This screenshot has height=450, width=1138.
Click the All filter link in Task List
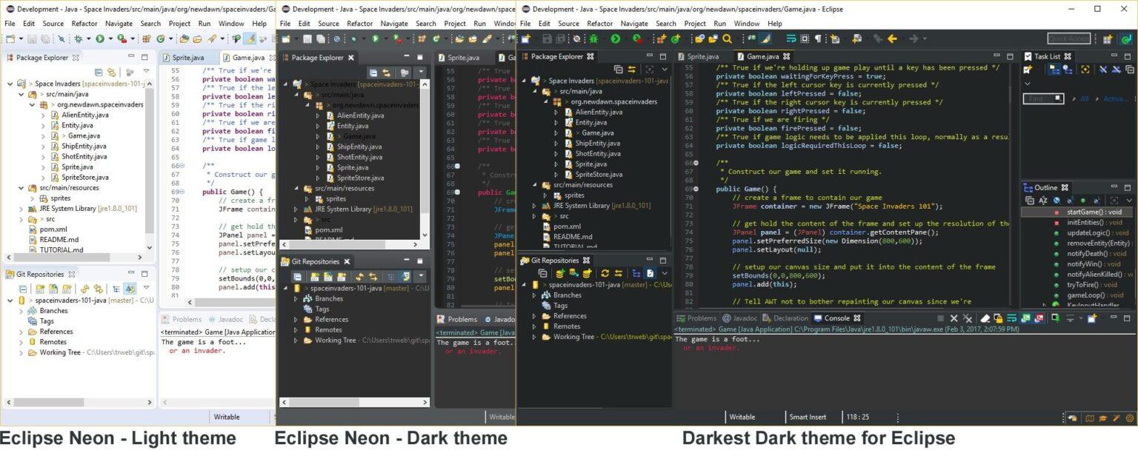coord(1085,98)
